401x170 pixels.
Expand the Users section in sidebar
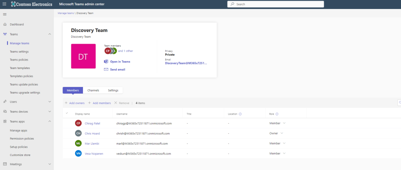click(x=50, y=102)
